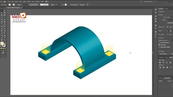This screenshot has width=173, height=97.
Task: Select the Rectangle tool
Action: [x=2, y=20]
